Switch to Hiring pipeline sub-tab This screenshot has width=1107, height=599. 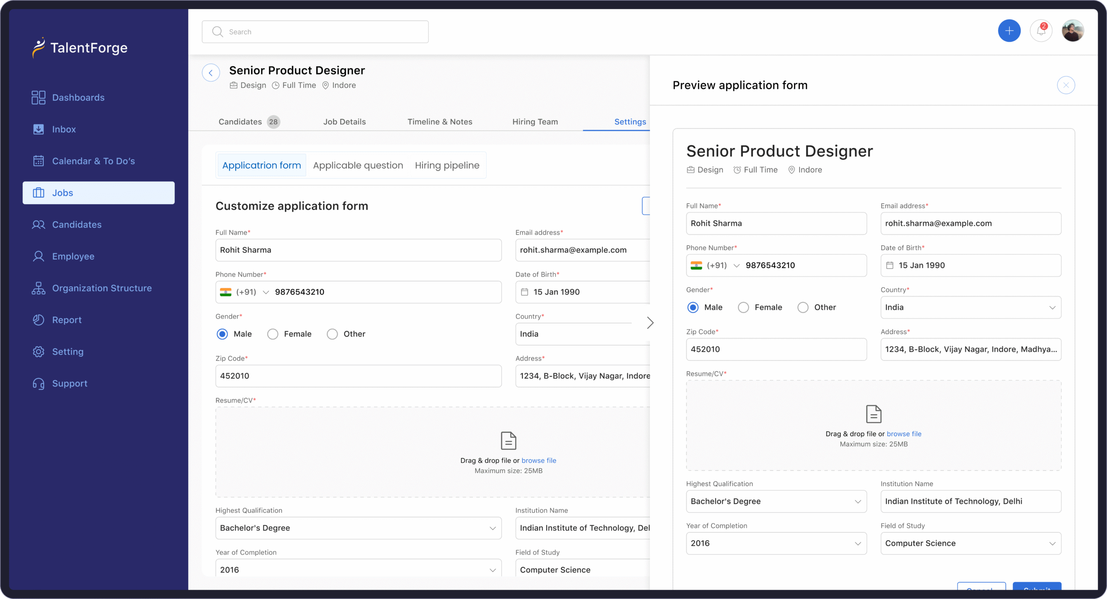[447, 165]
